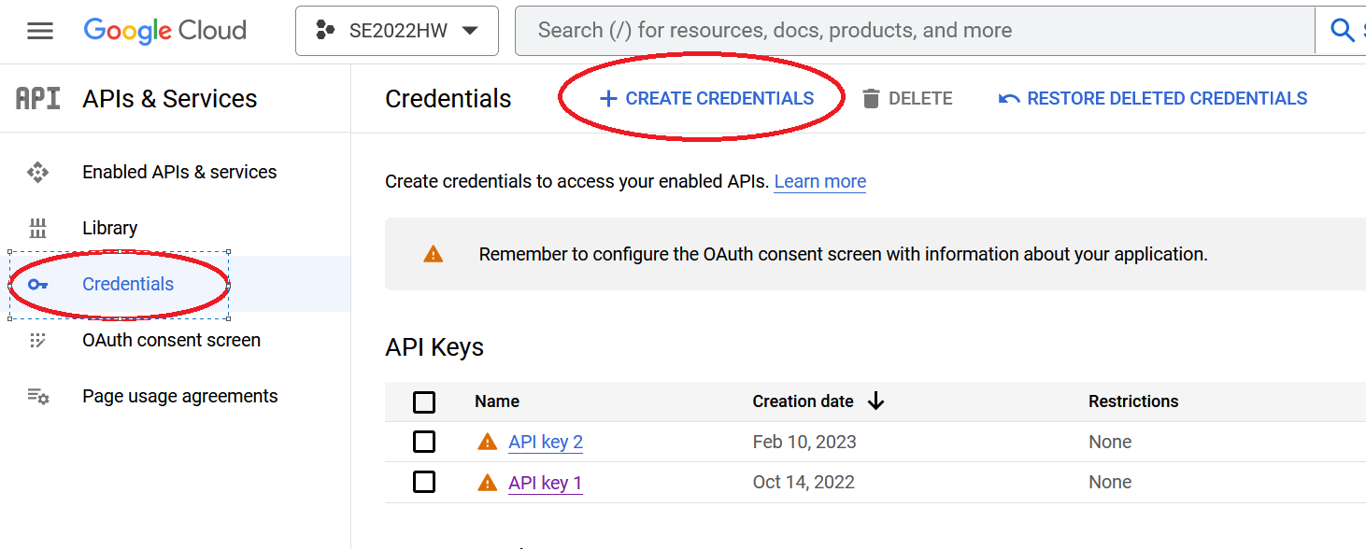1366x549 pixels.
Task: Open the hamburger navigation menu
Action: pos(40,31)
